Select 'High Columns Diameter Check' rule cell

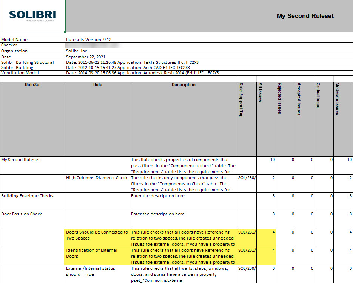tap(97, 183)
